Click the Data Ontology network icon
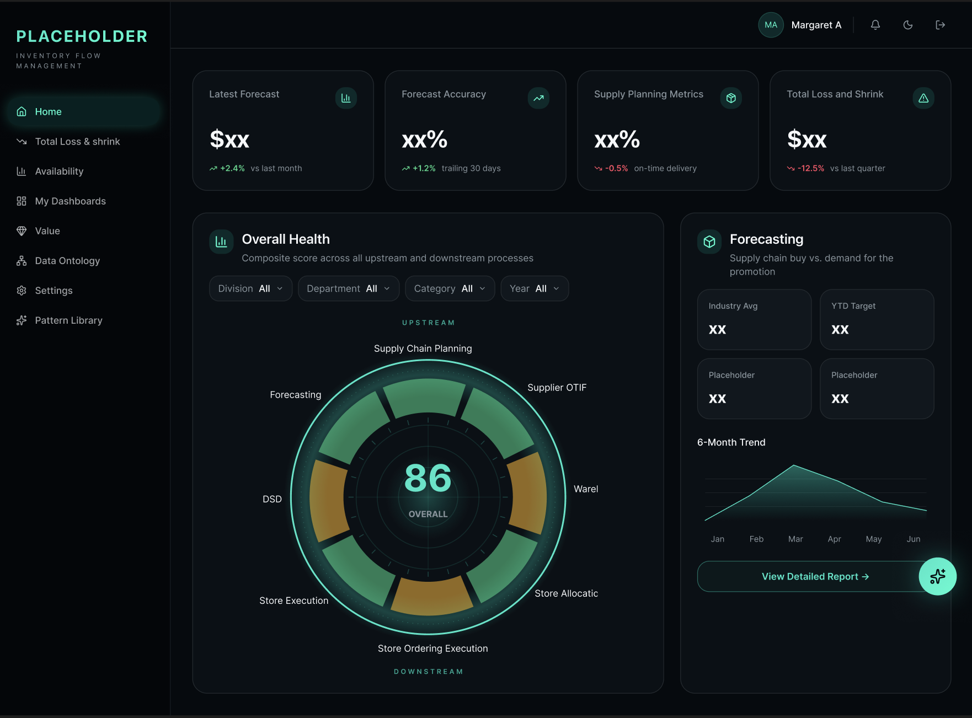 pyautogui.click(x=22, y=260)
